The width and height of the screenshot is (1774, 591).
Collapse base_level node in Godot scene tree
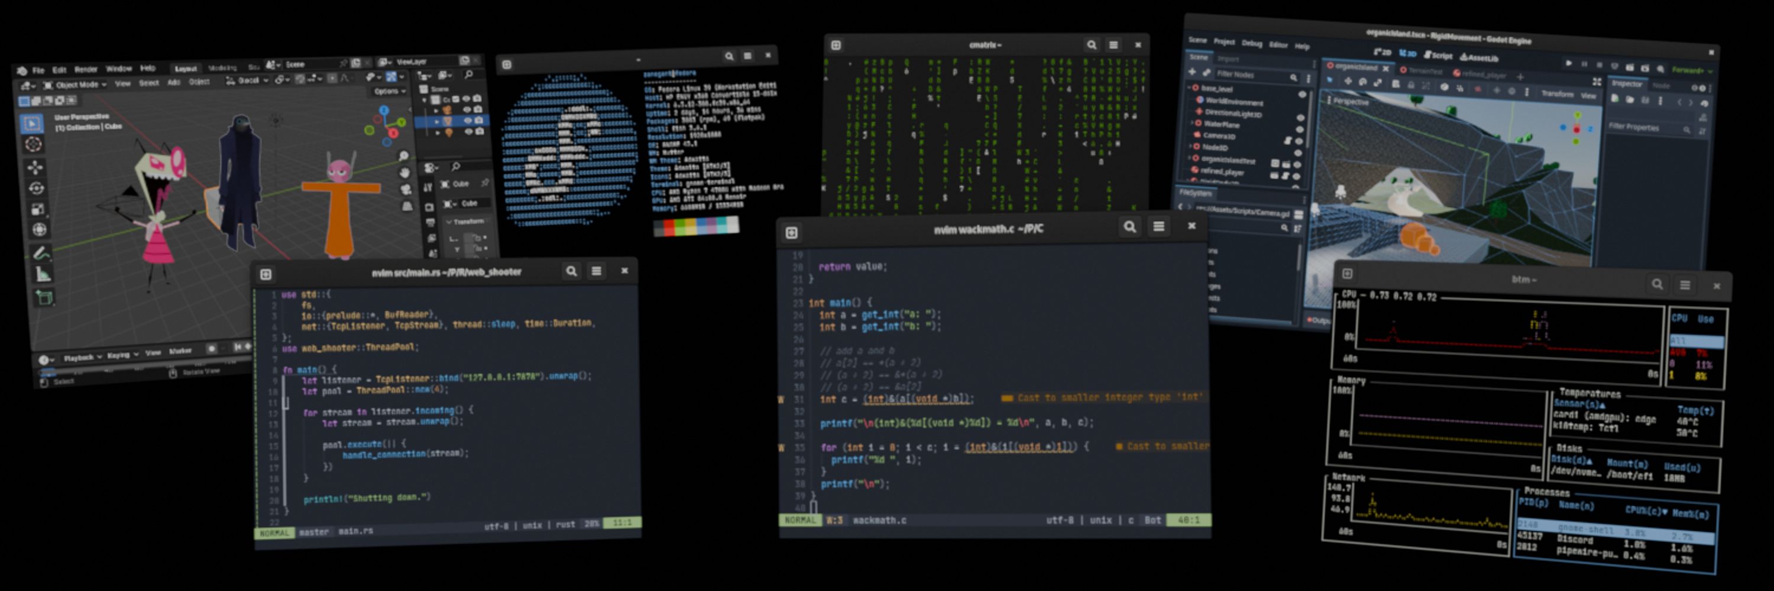1189,88
